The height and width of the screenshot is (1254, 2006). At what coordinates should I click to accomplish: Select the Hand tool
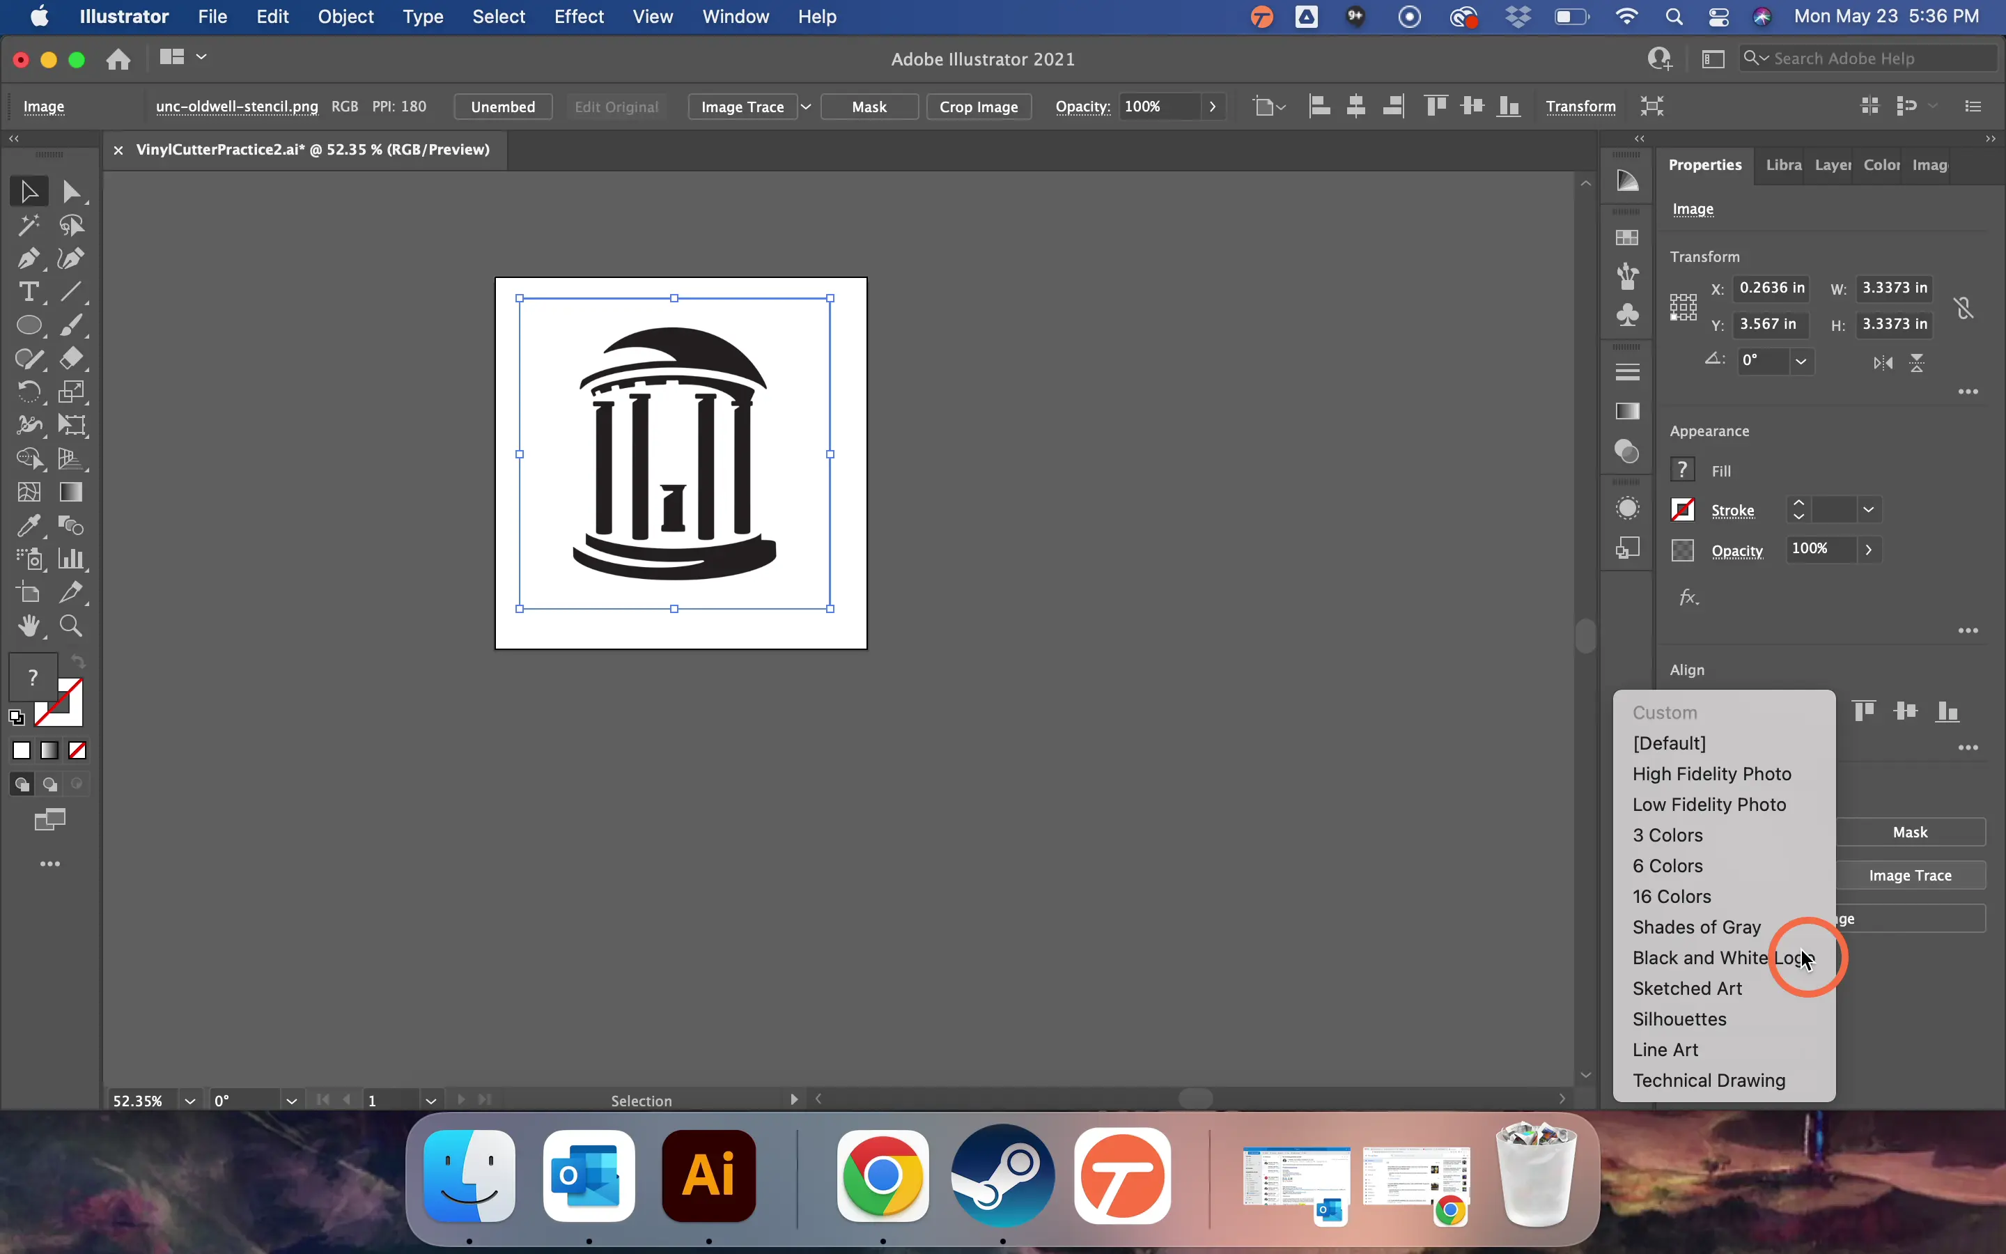(29, 626)
